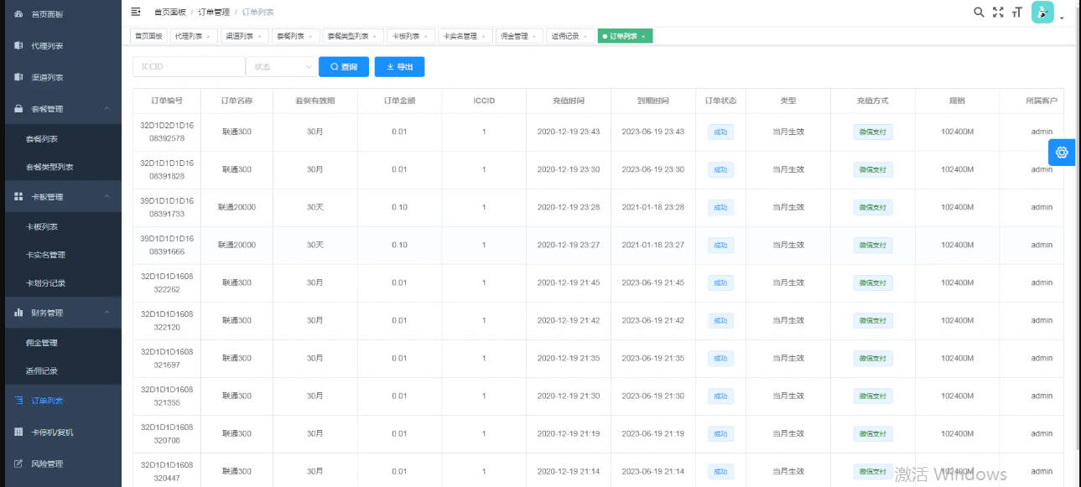The image size is (1081, 487).
Task: Click 首页面板 in the breadcrumb
Action: (170, 13)
